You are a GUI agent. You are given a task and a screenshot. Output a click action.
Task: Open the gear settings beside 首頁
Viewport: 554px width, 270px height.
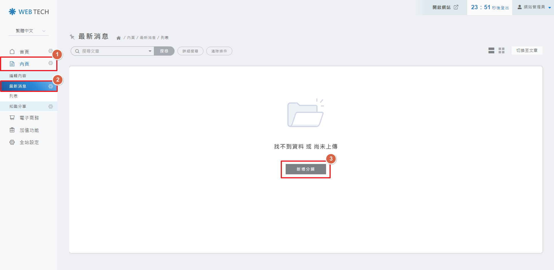(50, 51)
